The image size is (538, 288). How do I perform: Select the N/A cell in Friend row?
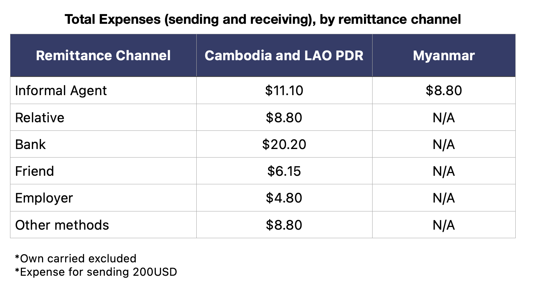tap(444, 171)
